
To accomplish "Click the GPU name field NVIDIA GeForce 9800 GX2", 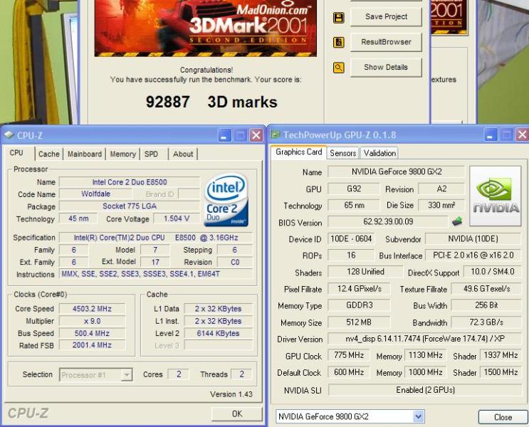I will tap(397, 172).
